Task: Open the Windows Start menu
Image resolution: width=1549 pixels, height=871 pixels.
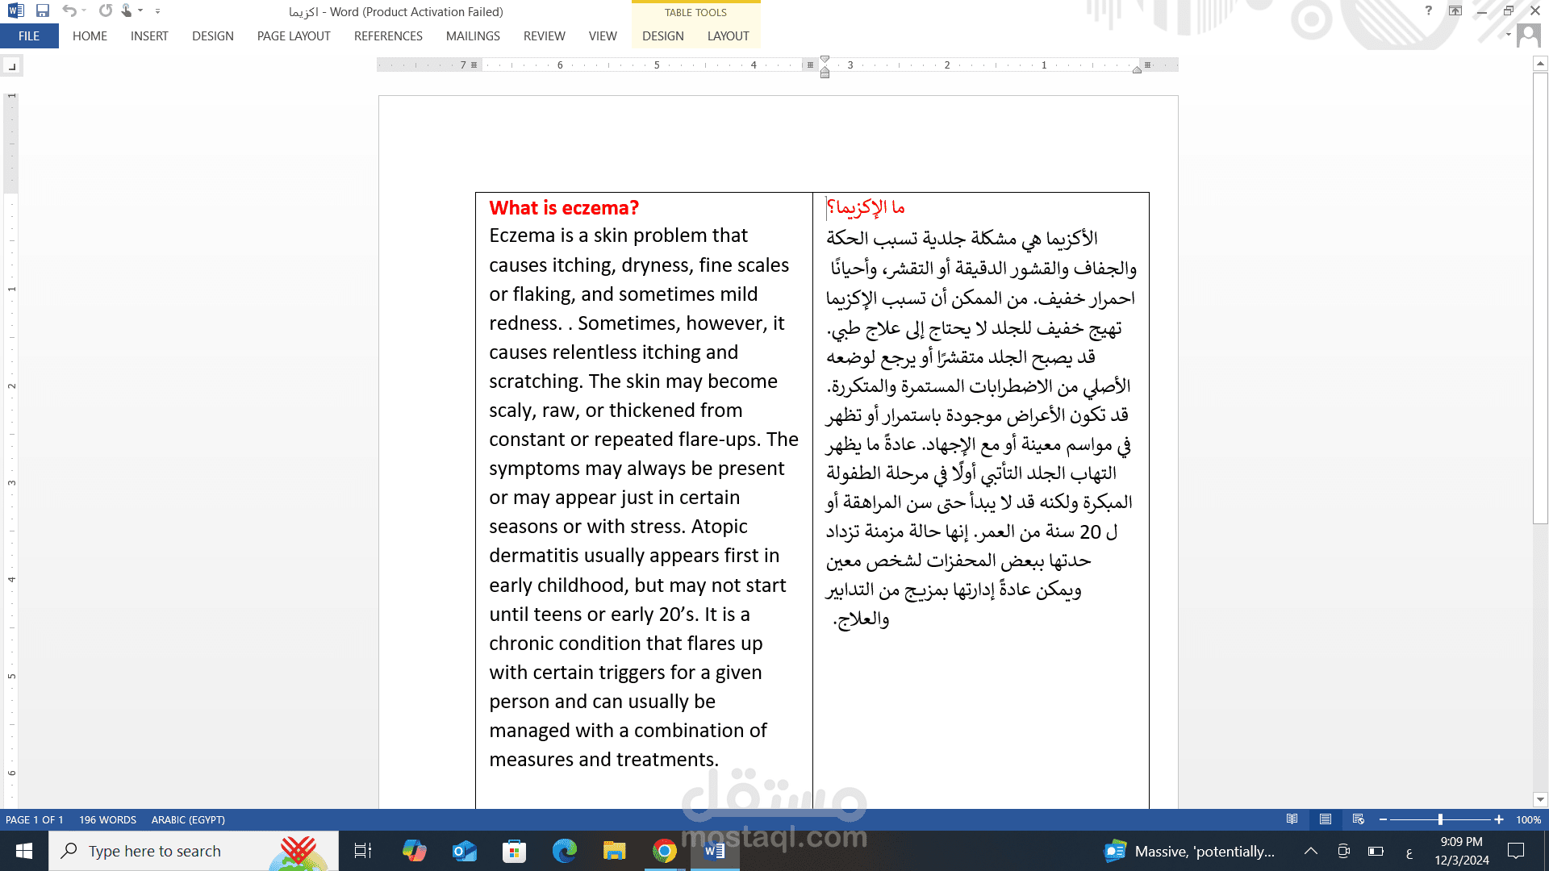Action: tap(24, 851)
